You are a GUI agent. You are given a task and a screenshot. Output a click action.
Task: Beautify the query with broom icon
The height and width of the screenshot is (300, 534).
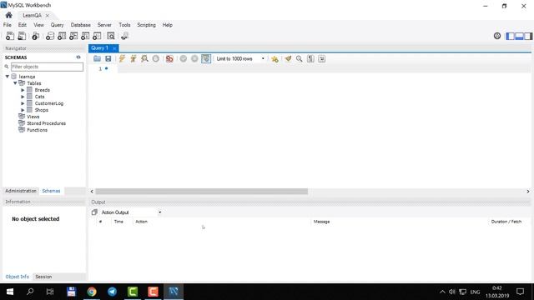pyautogui.click(x=288, y=58)
